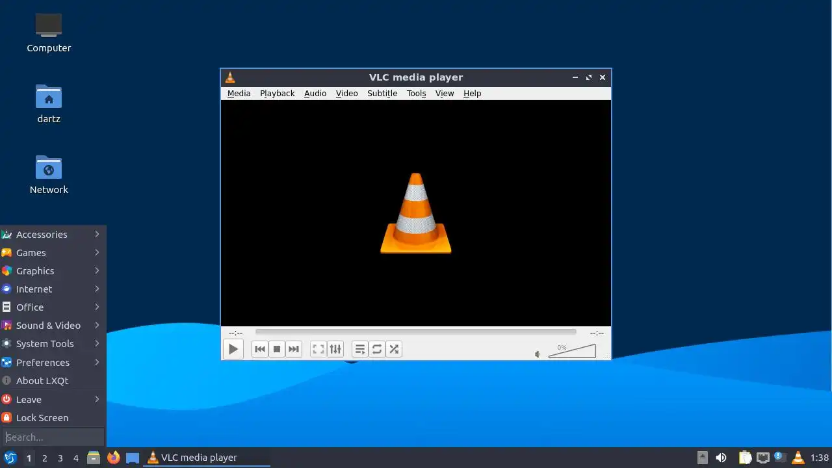Viewport: 832px width, 468px height.
Task: Expand Office submenu
Action: tap(53, 307)
